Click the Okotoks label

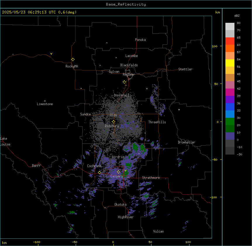point(120,205)
